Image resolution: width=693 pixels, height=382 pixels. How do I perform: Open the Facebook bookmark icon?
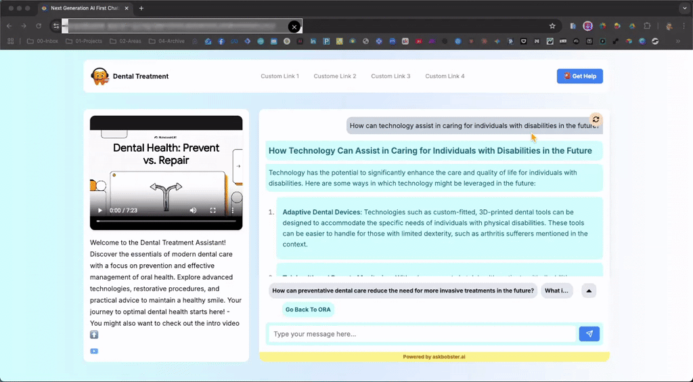coord(221,41)
